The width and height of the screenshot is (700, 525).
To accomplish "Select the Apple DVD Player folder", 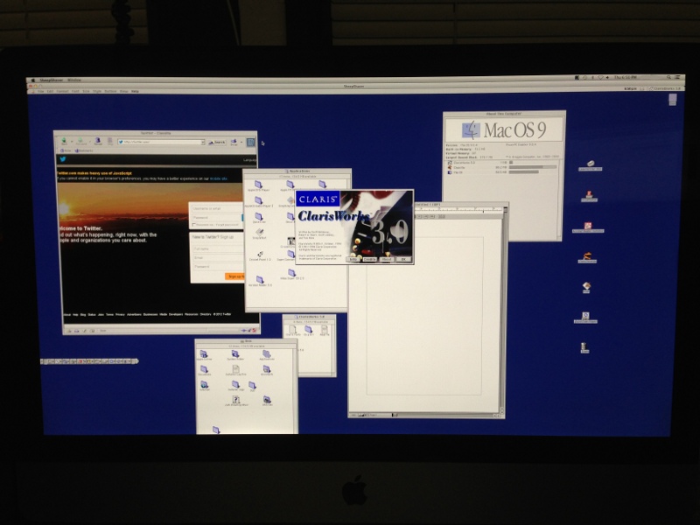I will [258, 184].
